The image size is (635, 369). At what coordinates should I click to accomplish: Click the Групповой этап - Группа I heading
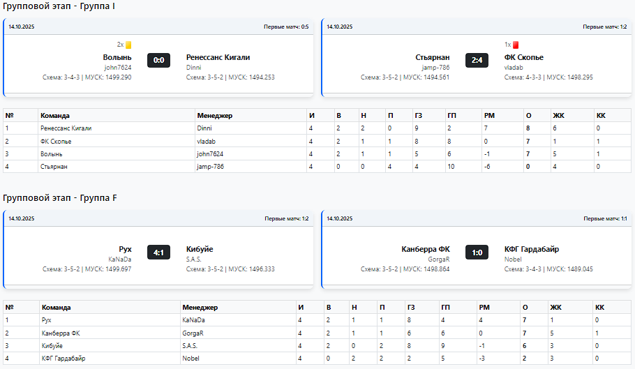(59, 6)
